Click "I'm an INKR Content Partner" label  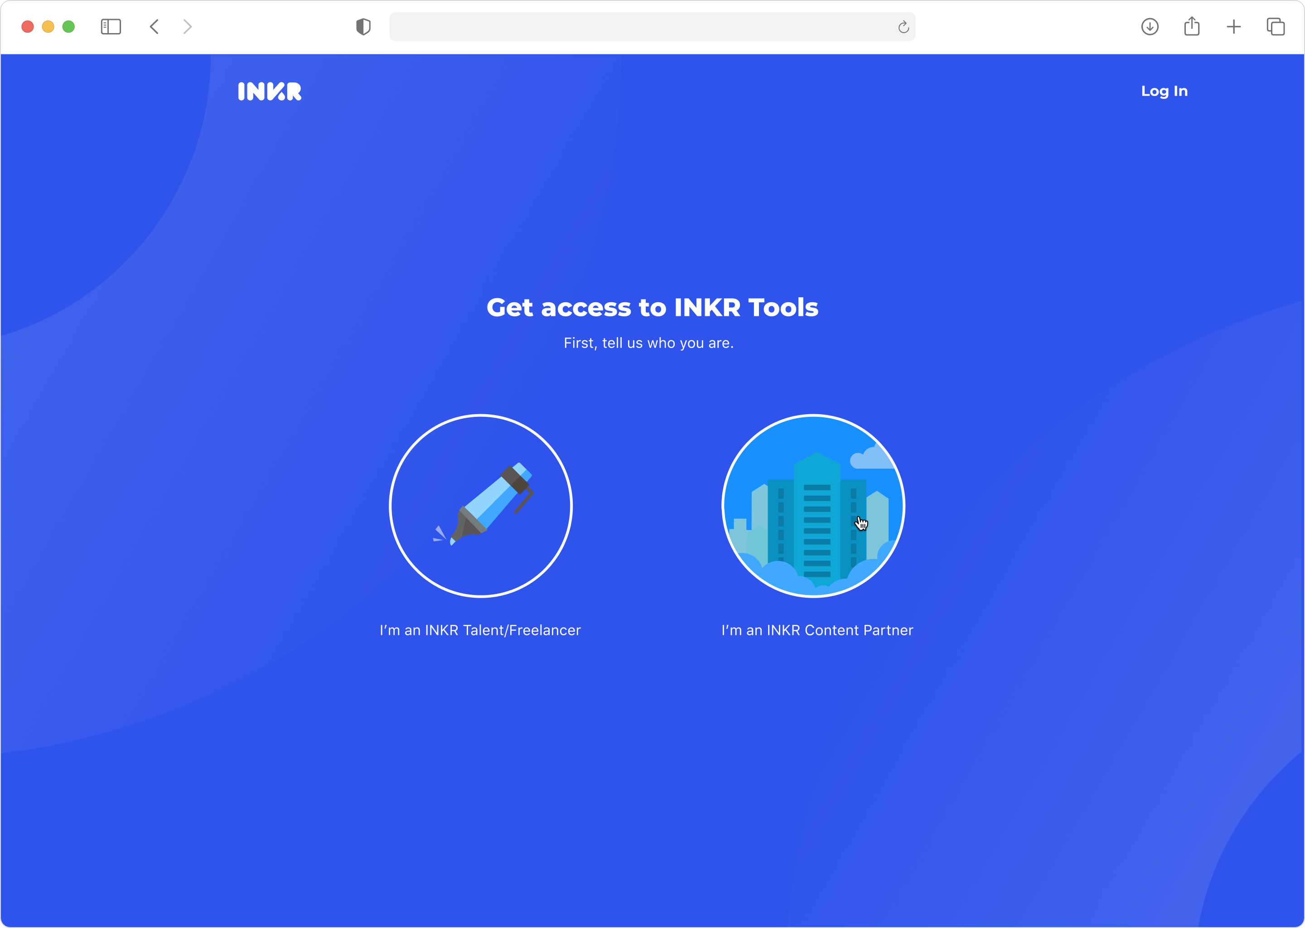(x=817, y=630)
